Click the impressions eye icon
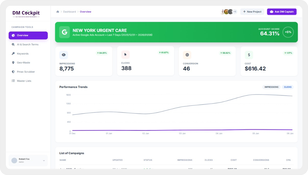Screen dimensions: 308x175 (x=64, y=55)
